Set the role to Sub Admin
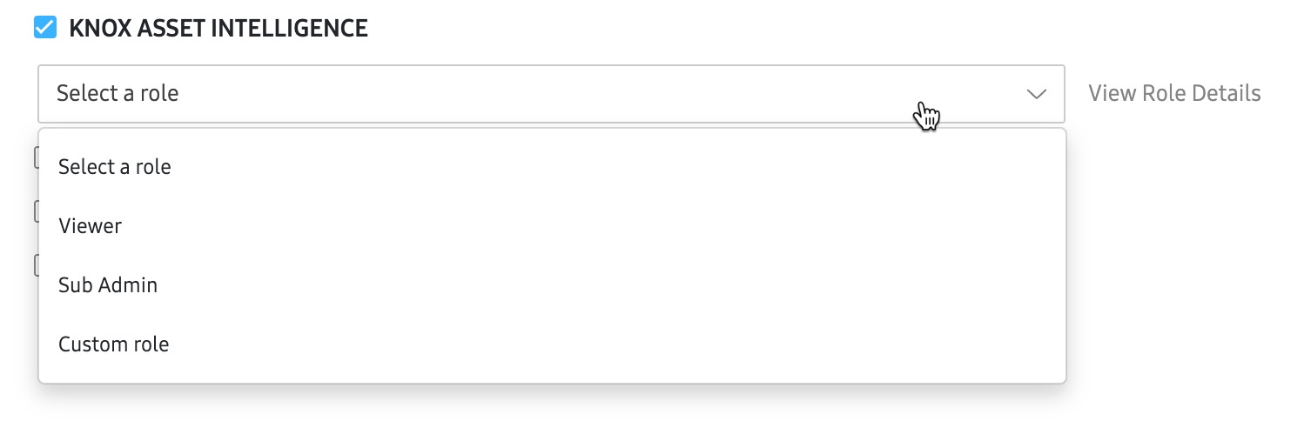Image resolution: width=1304 pixels, height=421 pixels. tap(108, 285)
